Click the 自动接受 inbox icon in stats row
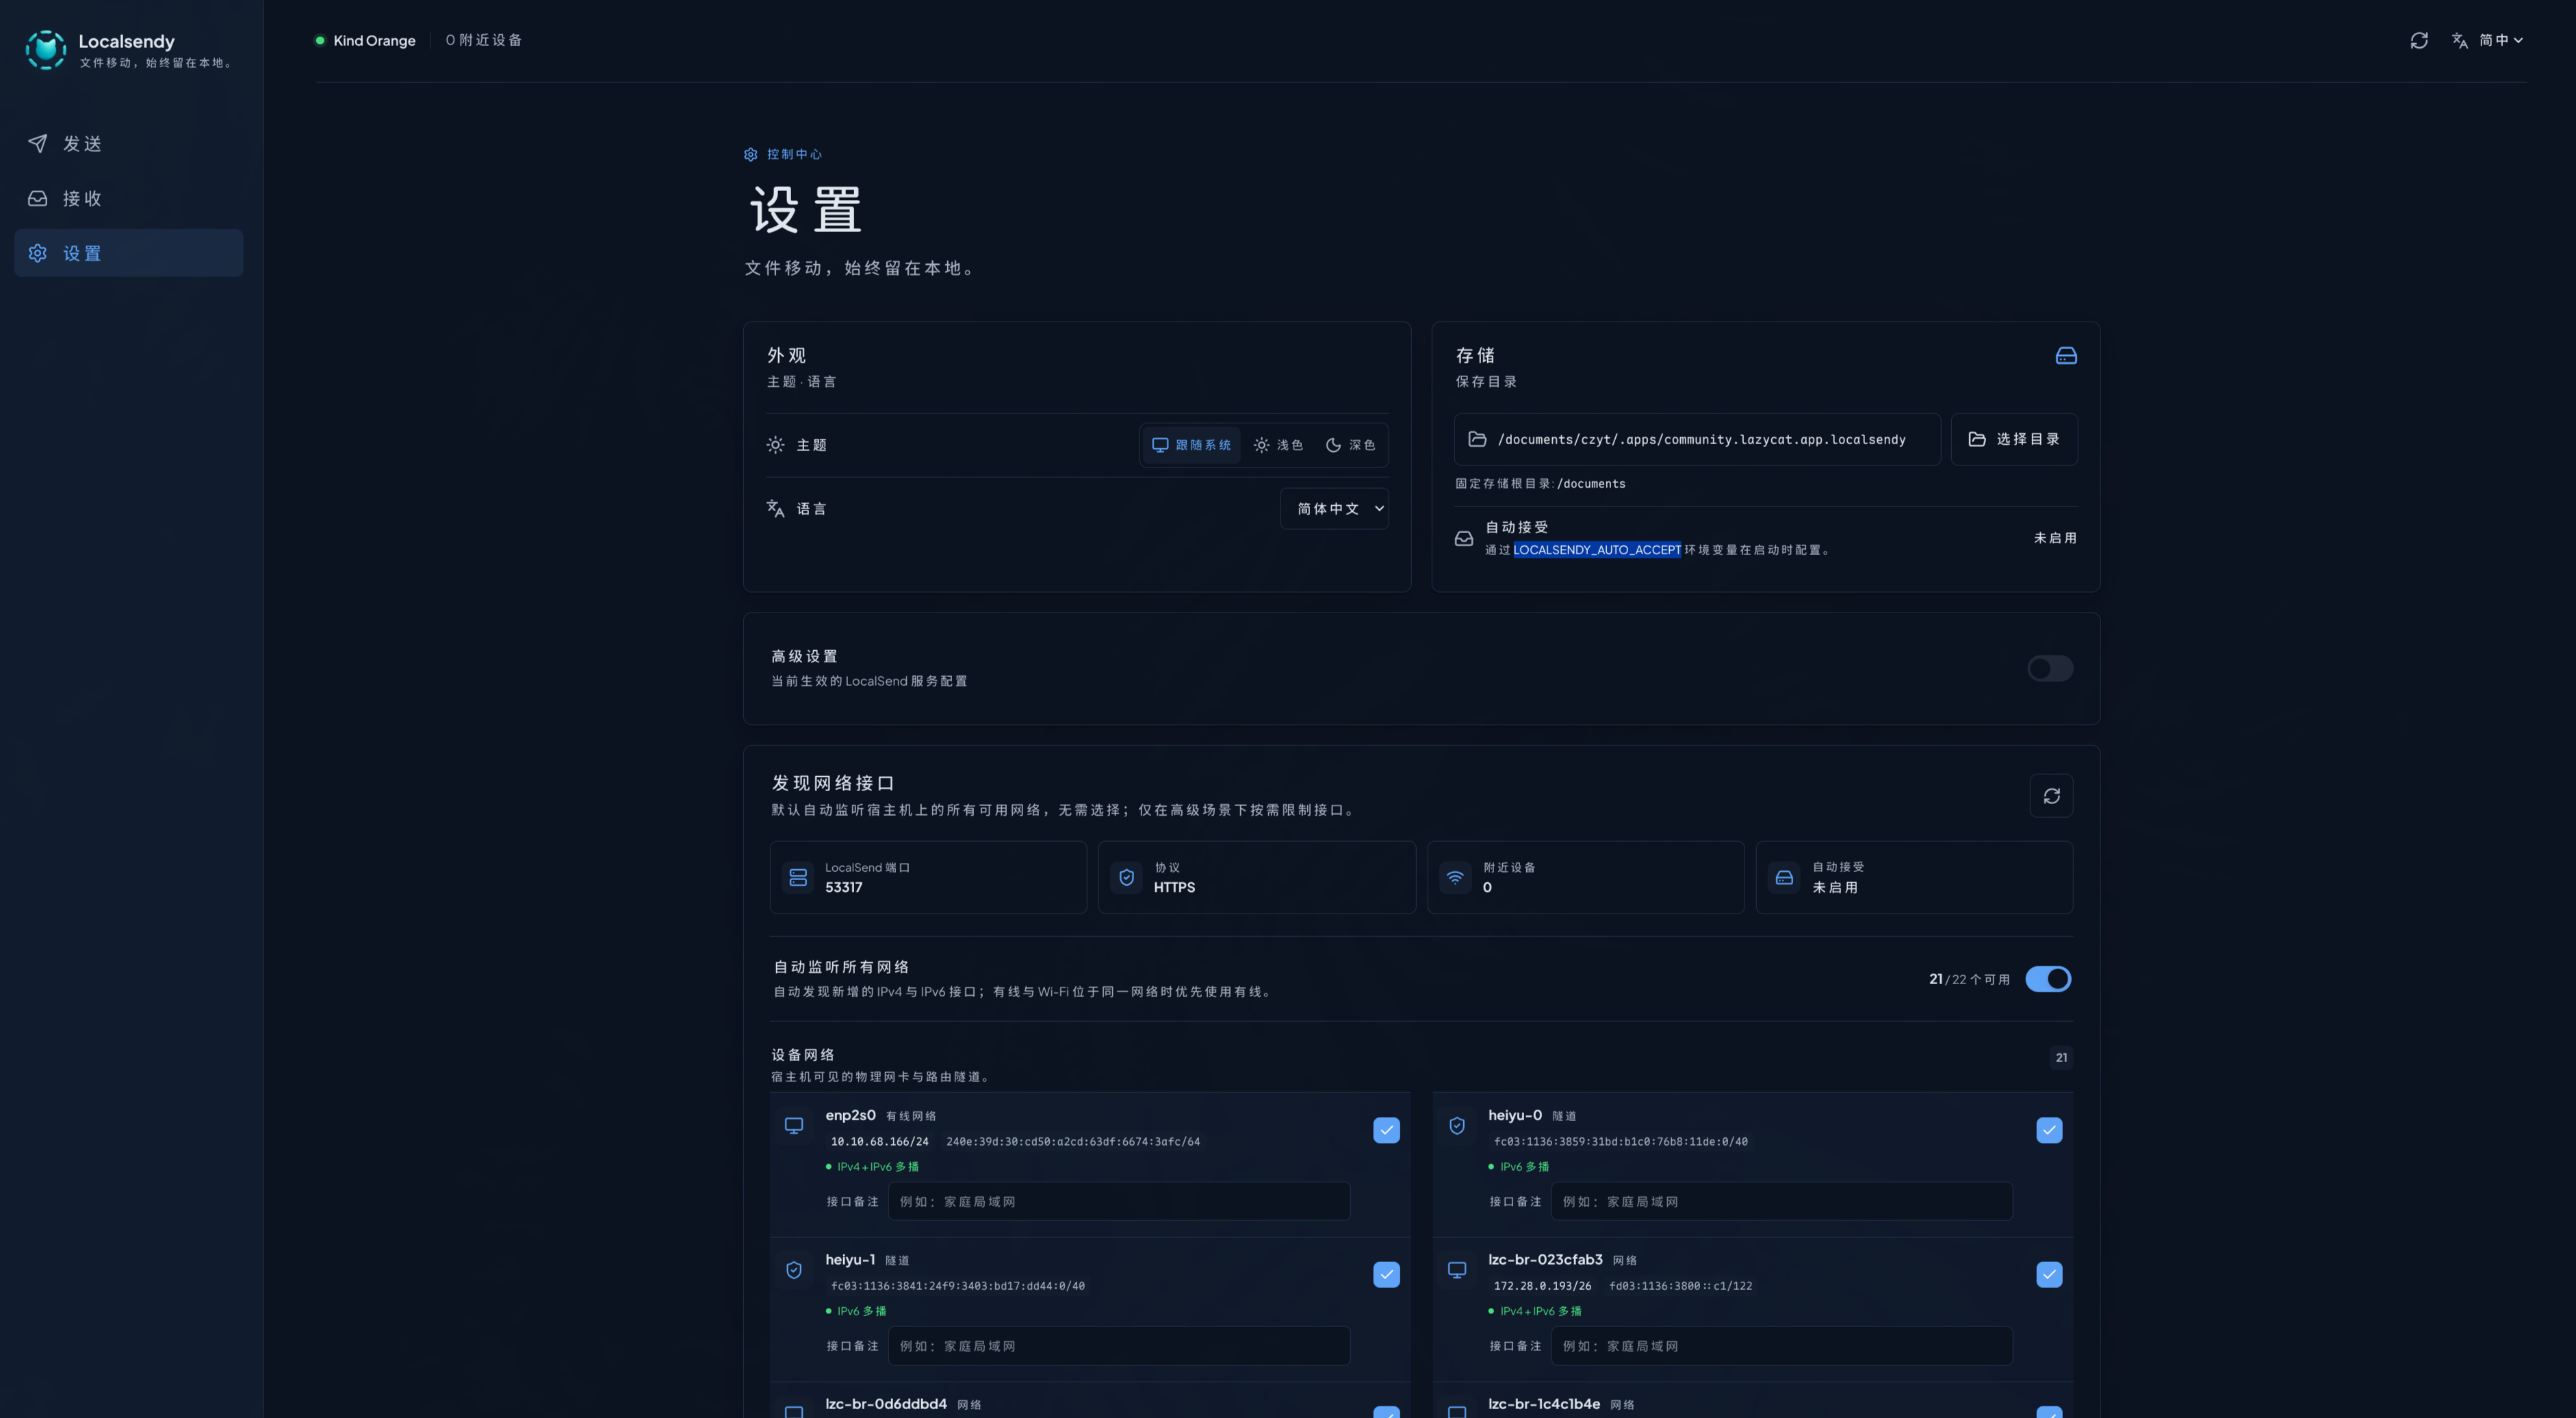 coord(1784,877)
